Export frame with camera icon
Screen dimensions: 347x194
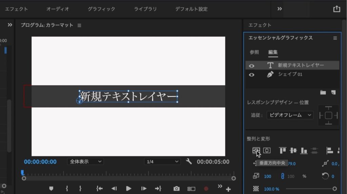coord(176,189)
